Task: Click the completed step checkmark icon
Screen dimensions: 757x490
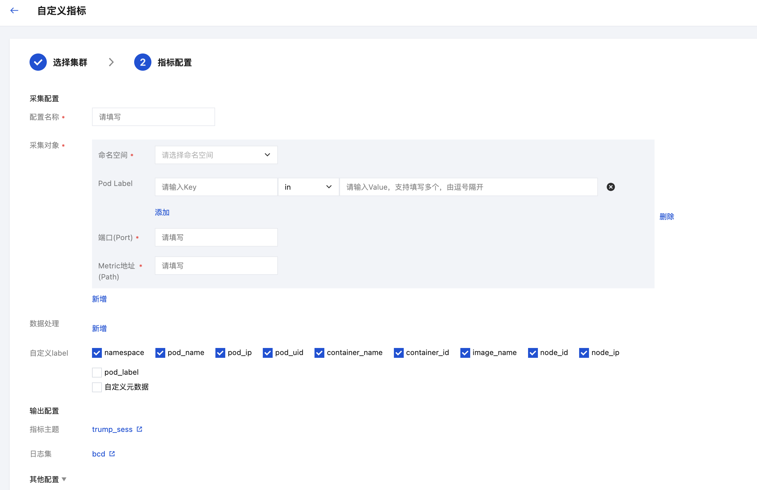Action: [x=38, y=62]
